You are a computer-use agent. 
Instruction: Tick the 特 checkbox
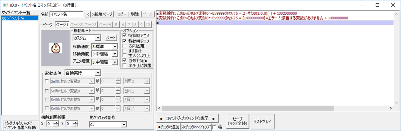click(x=215, y=127)
